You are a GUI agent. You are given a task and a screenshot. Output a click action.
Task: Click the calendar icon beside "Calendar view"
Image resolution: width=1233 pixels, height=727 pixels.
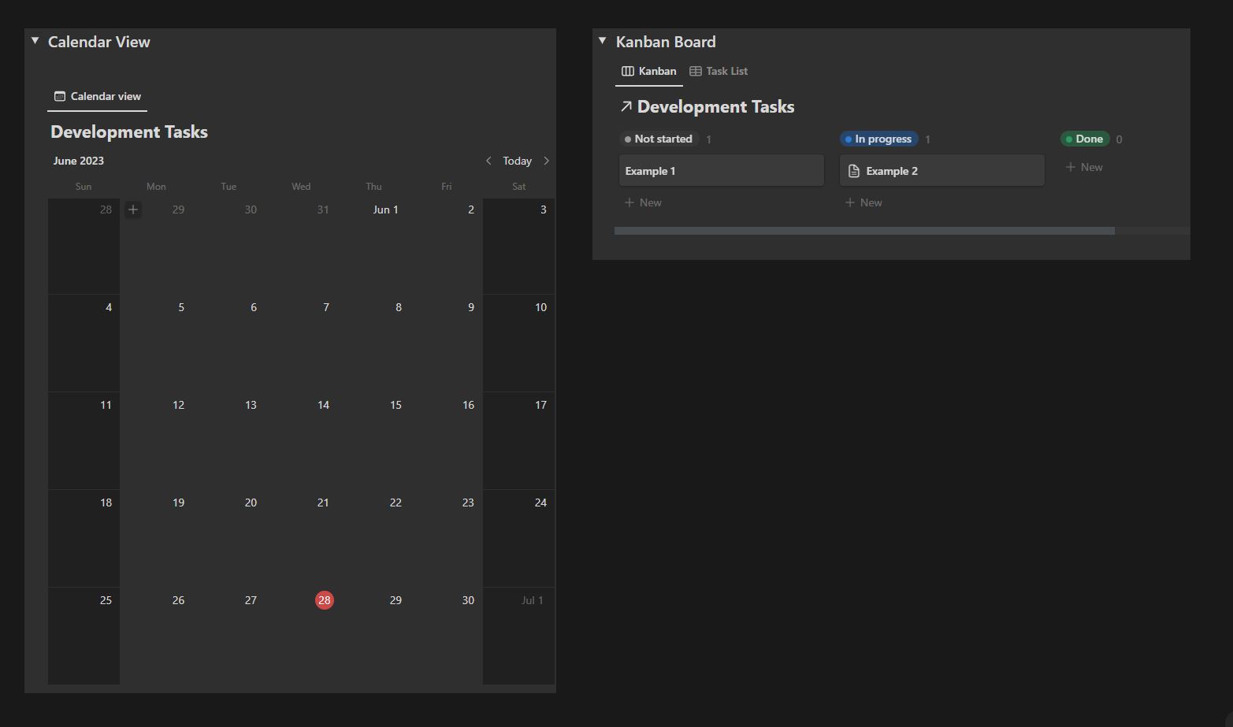click(60, 96)
